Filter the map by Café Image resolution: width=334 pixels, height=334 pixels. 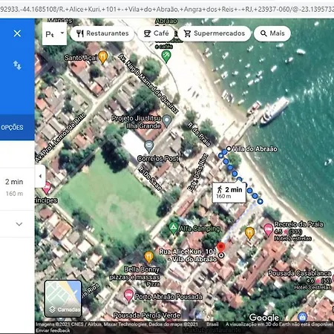tap(157, 33)
